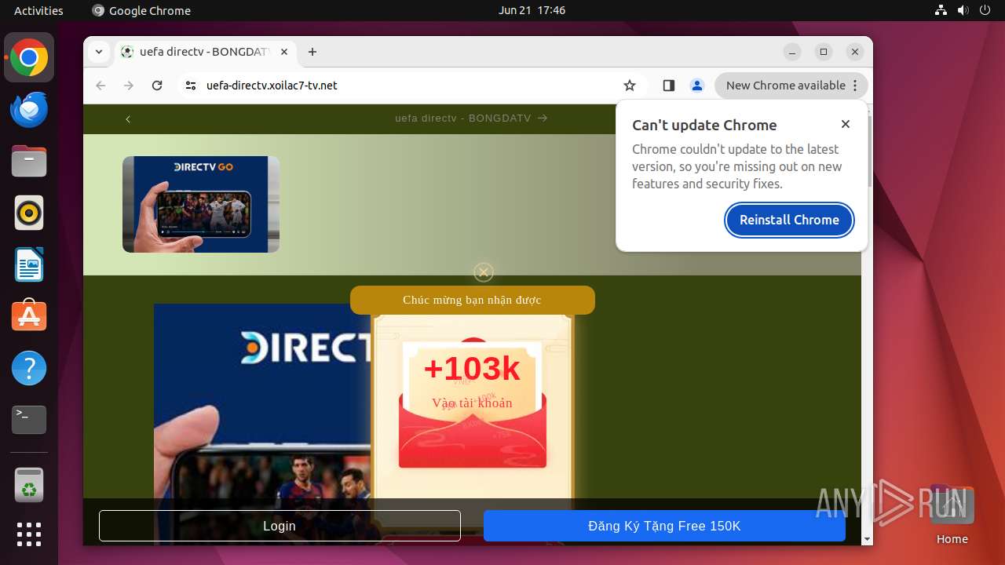Click the browser back arrow
Image resolution: width=1005 pixels, height=565 pixels.
pyautogui.click(x=100, y=86)
